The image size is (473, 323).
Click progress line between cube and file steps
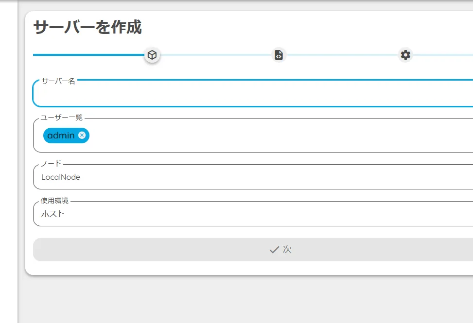pos(215,55)
